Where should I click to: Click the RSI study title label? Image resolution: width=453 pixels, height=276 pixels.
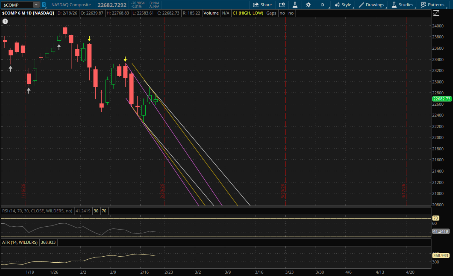click(x=37, y=211)
